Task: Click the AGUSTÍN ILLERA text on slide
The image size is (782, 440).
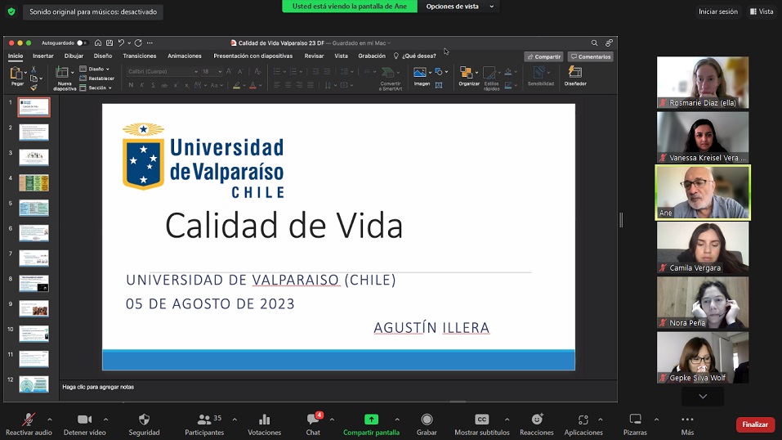Action: [431, 328]
